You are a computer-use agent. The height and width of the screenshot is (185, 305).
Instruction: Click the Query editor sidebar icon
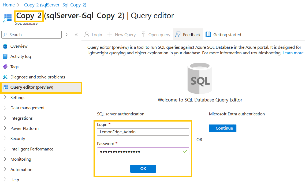tap(5, 87)
